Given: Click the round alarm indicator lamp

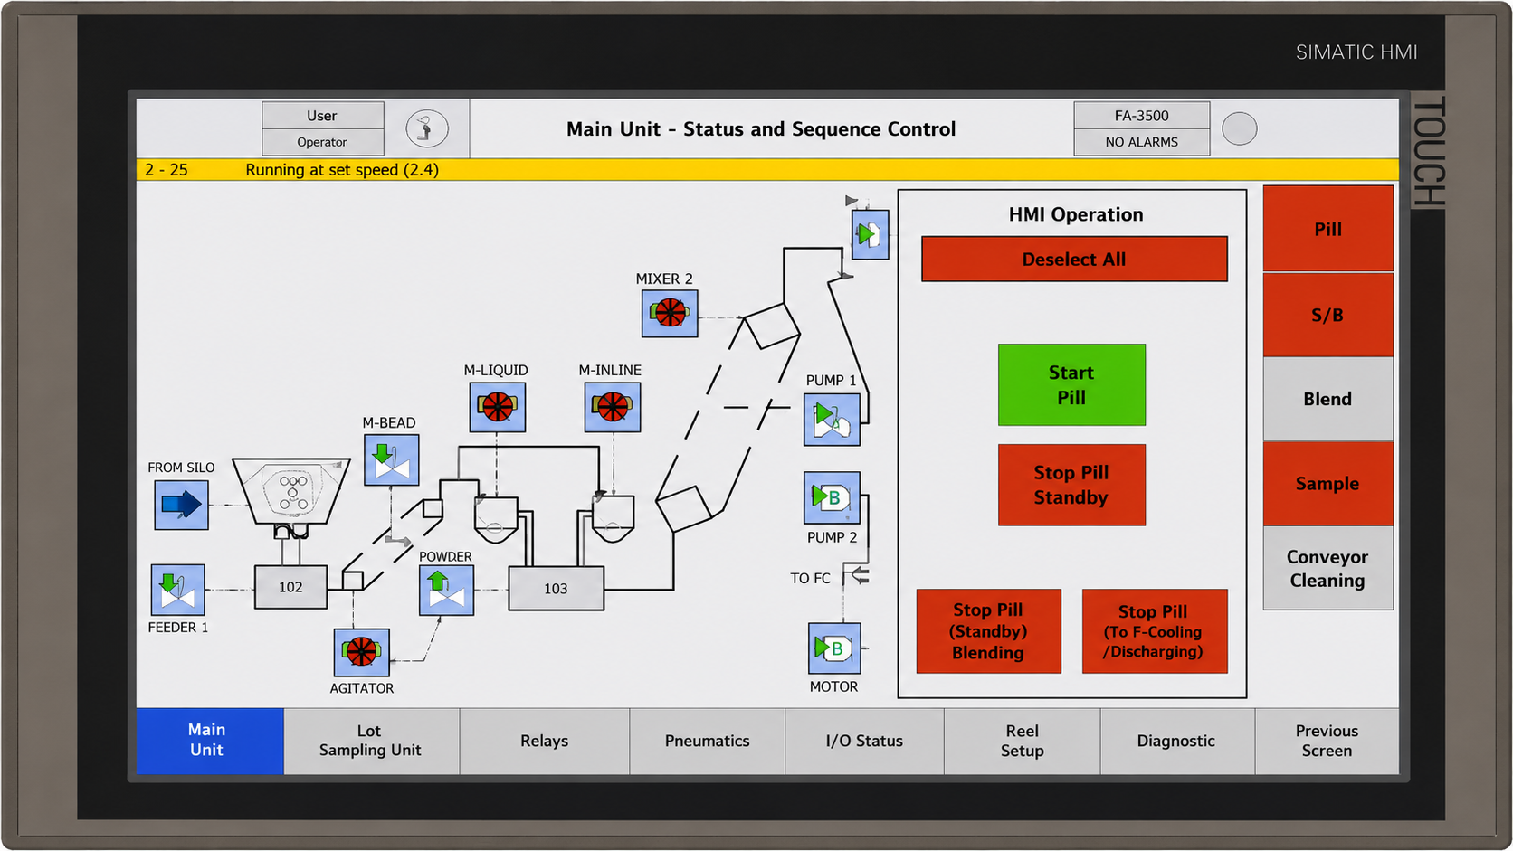Looking at the screenshot, I should coord(1239,128).
